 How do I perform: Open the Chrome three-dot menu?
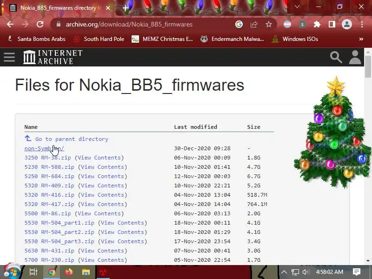pos(362,24)
